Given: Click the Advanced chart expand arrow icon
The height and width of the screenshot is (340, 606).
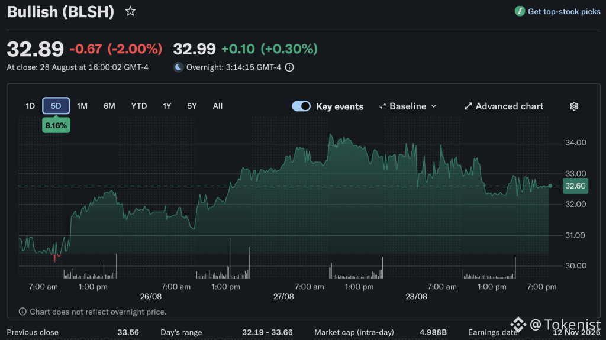Looking at the screenshot, I should pyautogui.click(x=468, y=106).
